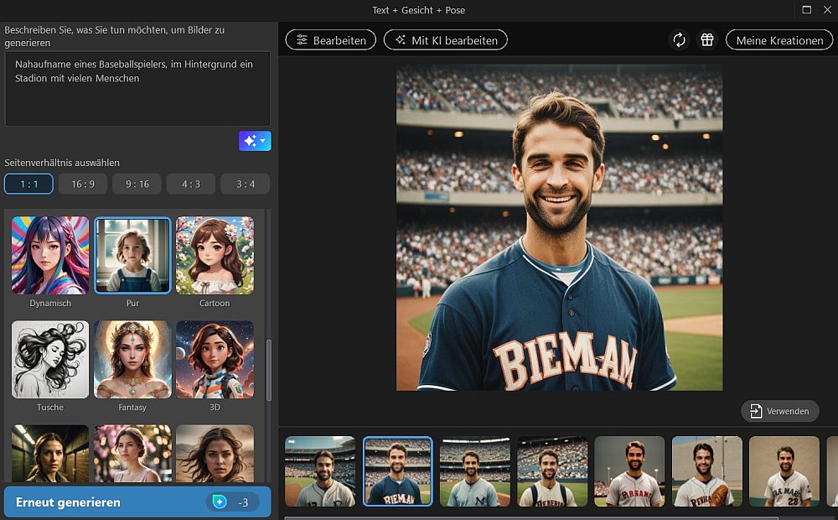The image size is (838, 520).
Task: Choose the Fantasy style thumbnail
Action: coord(132,360)
